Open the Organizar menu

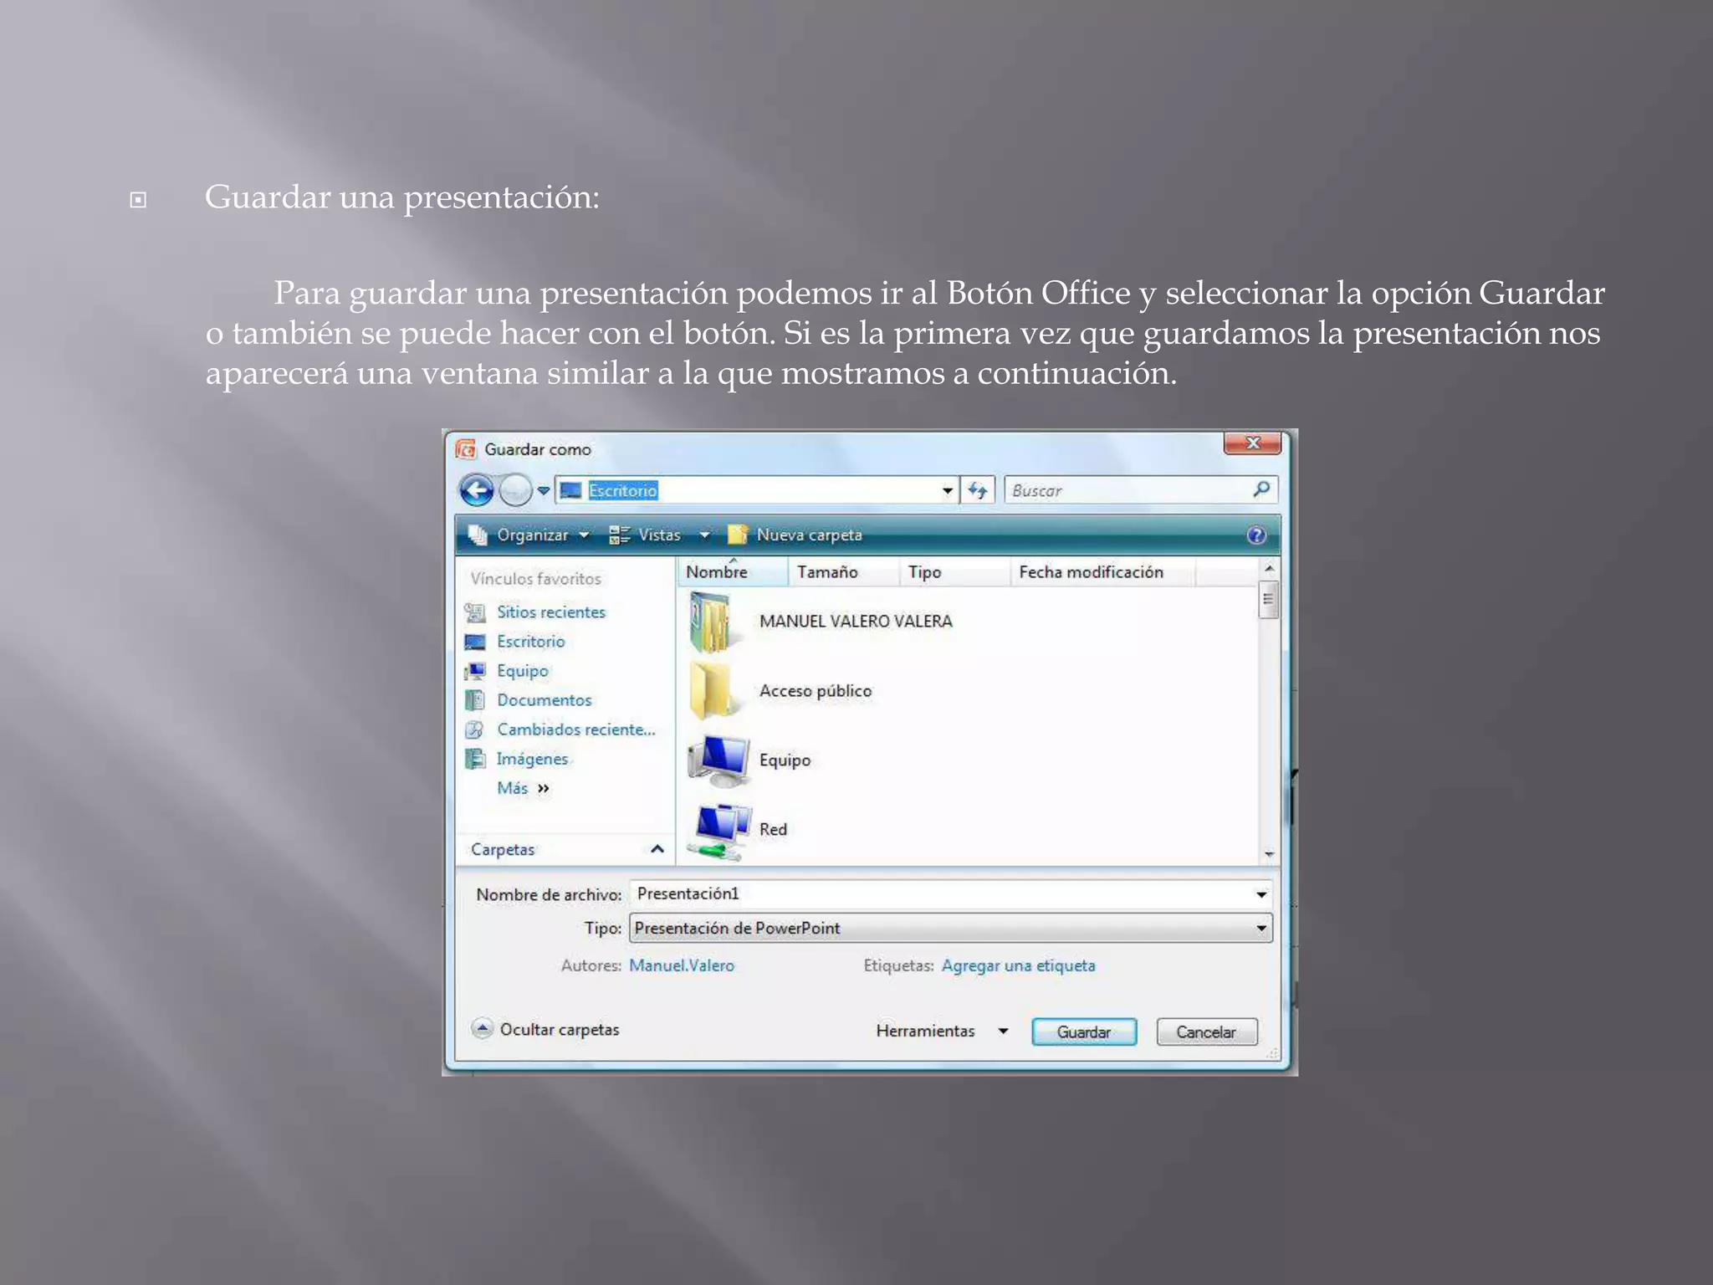click(x=530, y=535)
